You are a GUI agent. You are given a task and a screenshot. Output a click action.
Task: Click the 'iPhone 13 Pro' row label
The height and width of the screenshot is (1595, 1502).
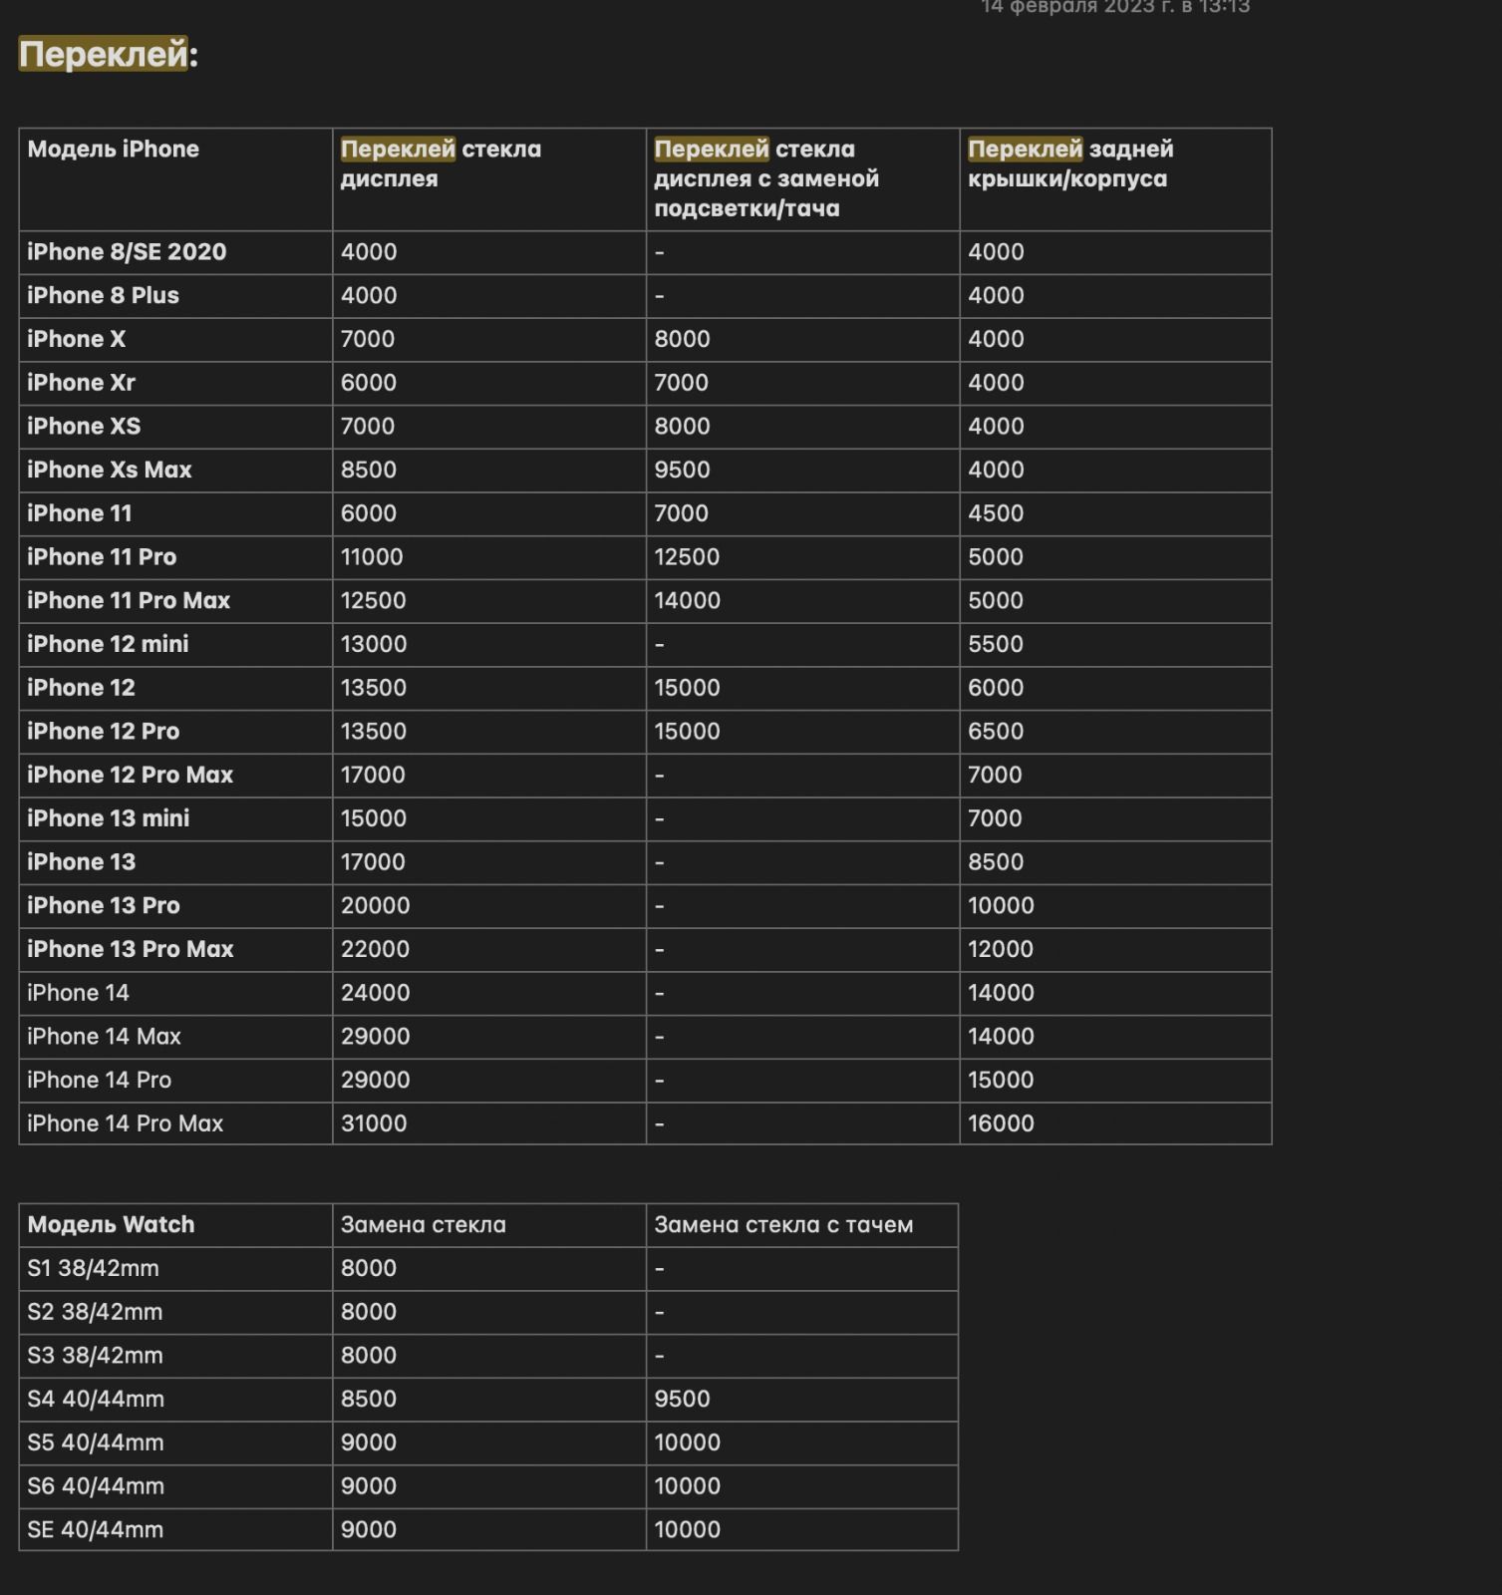click(103, 905)
